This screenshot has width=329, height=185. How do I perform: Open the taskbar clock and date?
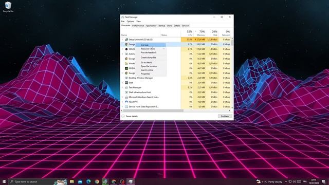click(314, 181)
